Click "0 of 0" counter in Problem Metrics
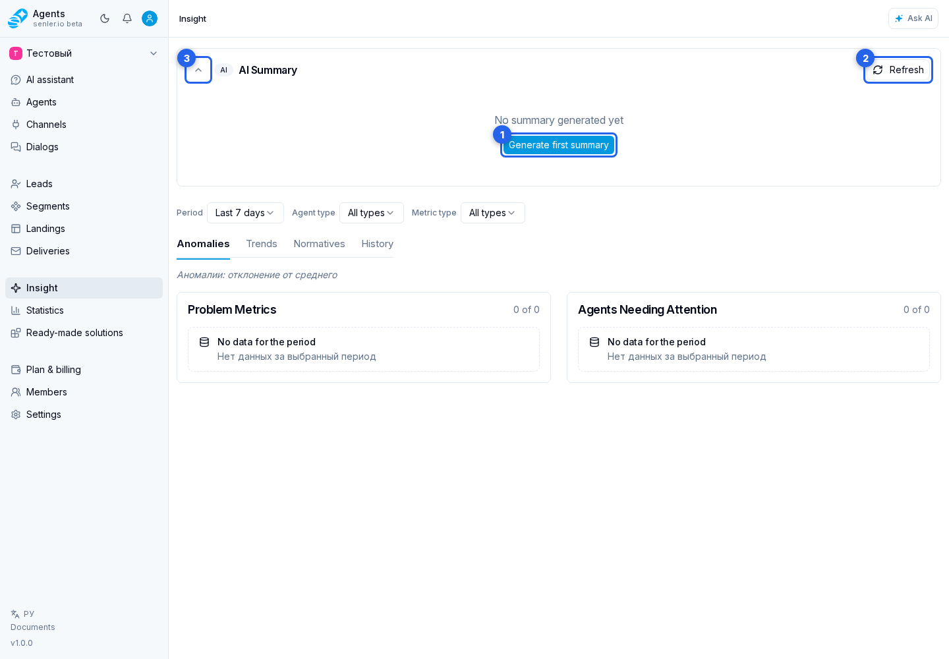 [x=527, y=310]
